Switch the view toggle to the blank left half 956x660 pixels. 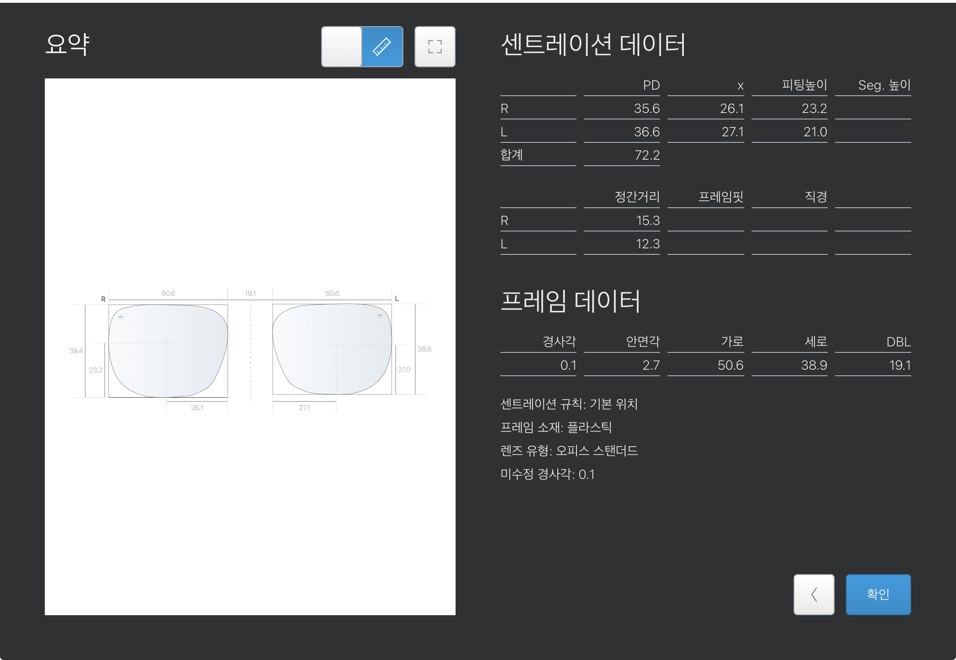pos(342,47)
